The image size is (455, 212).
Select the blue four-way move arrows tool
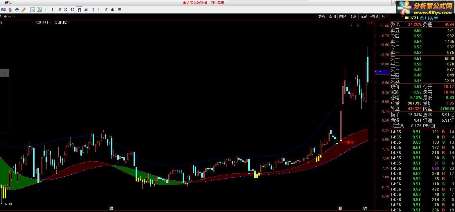(17, 10)
